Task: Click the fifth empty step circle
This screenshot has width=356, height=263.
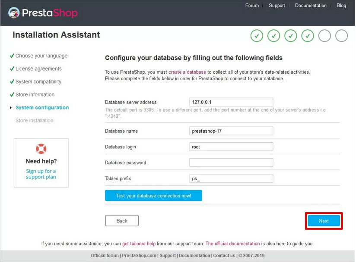Action: [x=324, y=36]
